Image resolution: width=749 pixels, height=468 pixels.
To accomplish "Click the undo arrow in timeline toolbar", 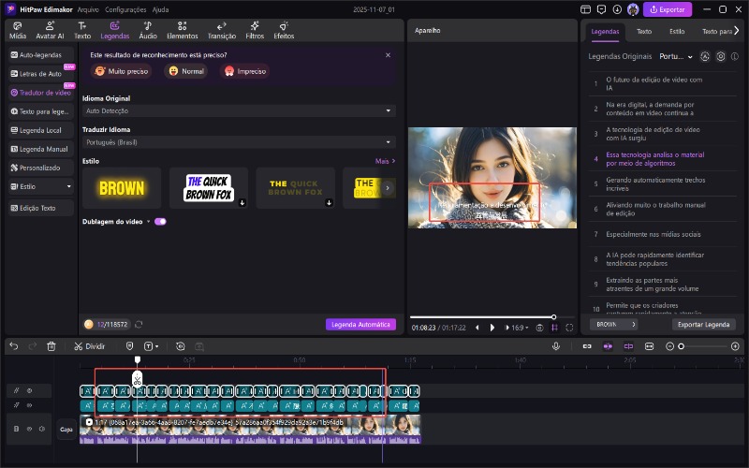I will coord(14,345).
